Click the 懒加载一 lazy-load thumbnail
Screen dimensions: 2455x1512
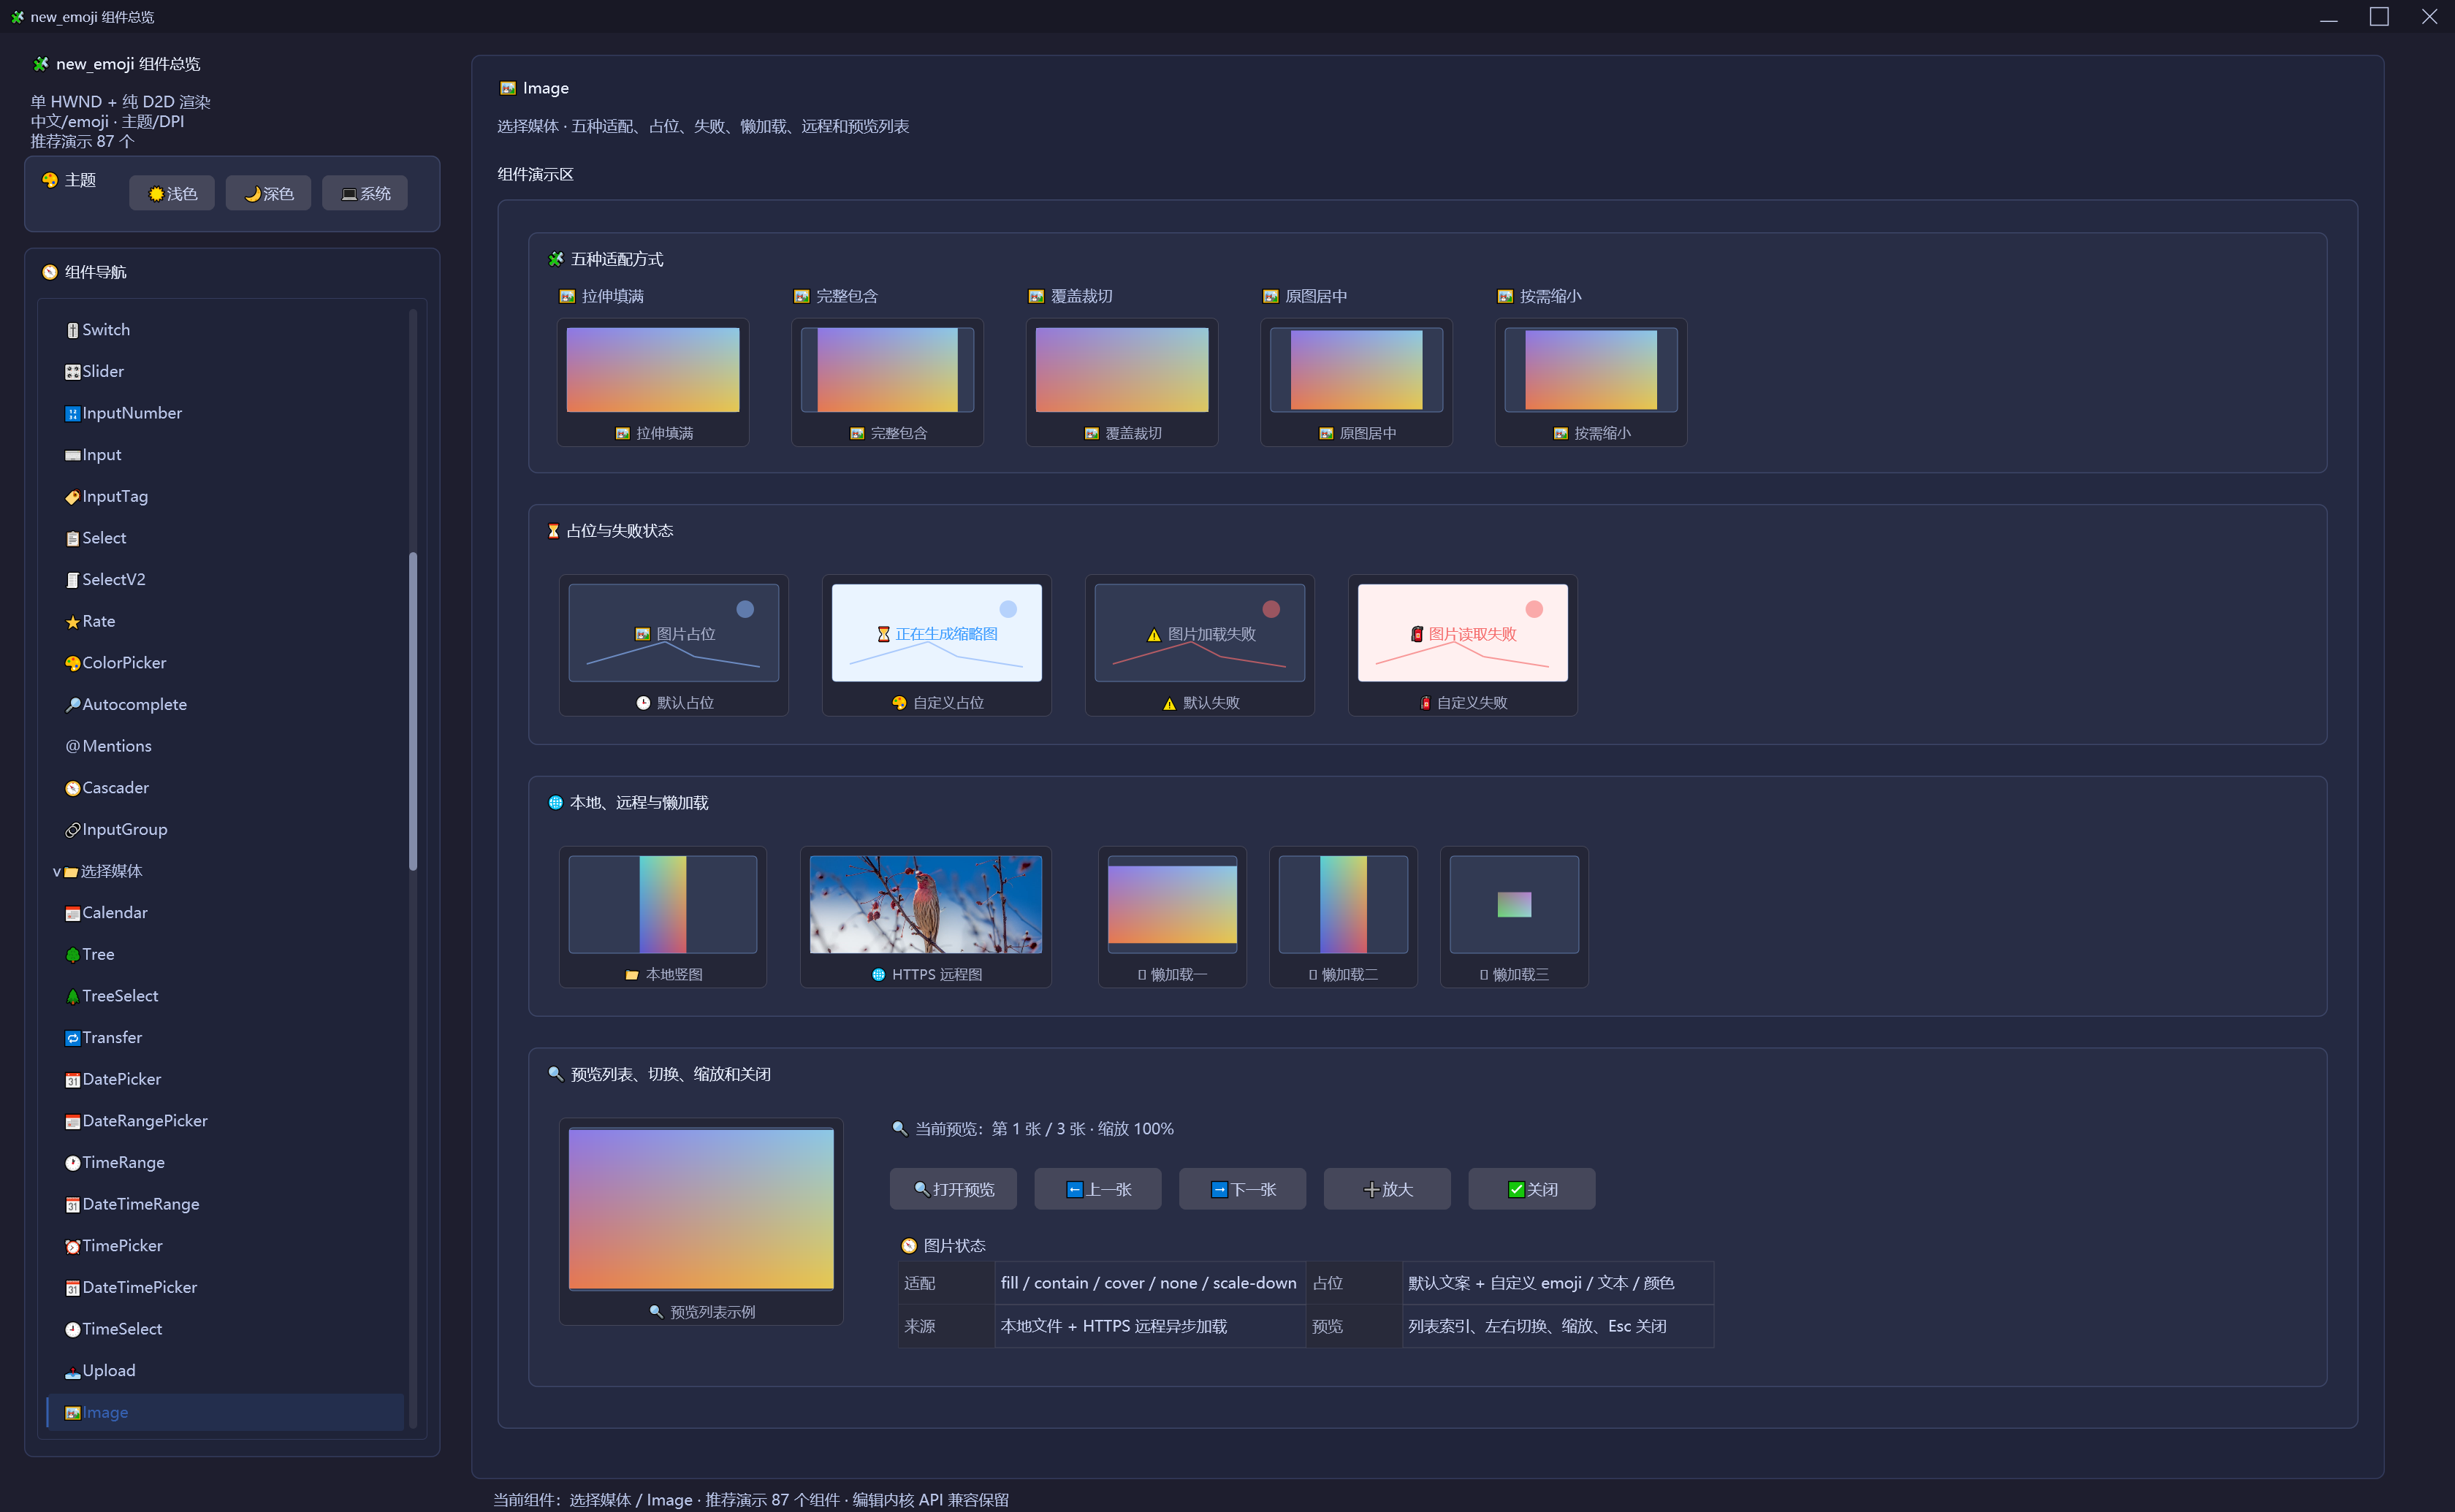[x=1173, y=904]
